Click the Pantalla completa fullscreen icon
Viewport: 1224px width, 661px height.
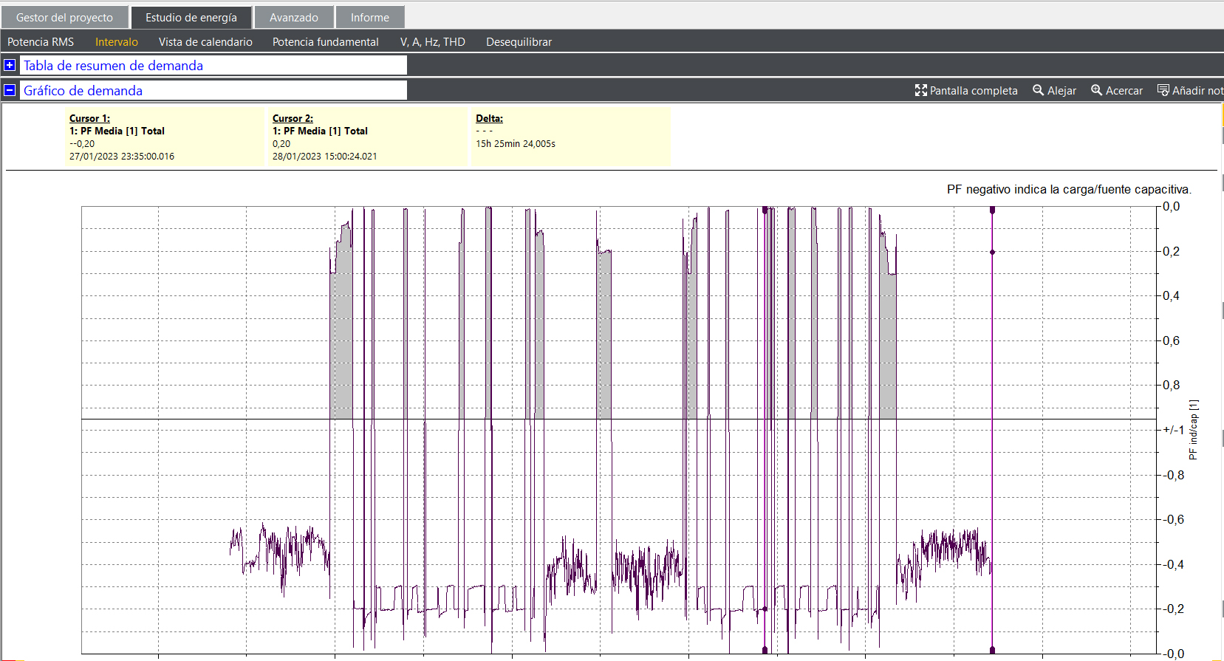pos(920,90)
